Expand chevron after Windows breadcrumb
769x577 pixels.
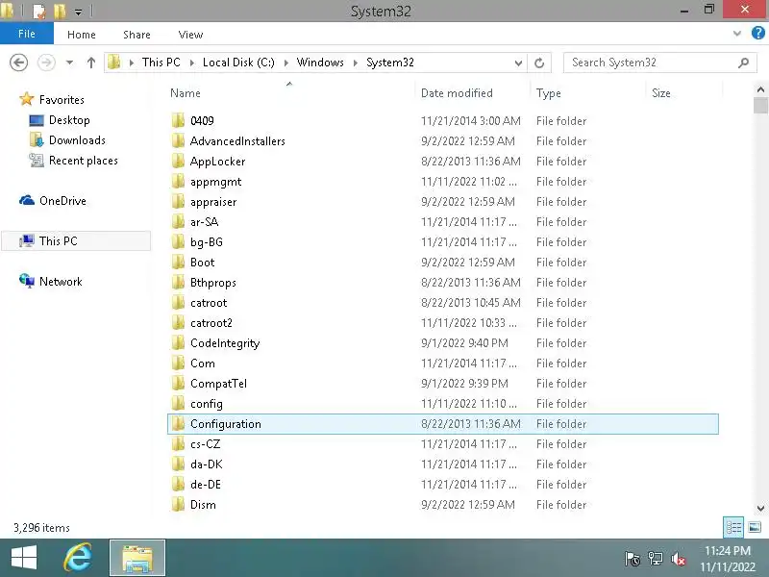pos(356,63)
